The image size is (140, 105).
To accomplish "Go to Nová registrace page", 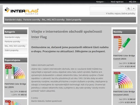I will 117,2.
